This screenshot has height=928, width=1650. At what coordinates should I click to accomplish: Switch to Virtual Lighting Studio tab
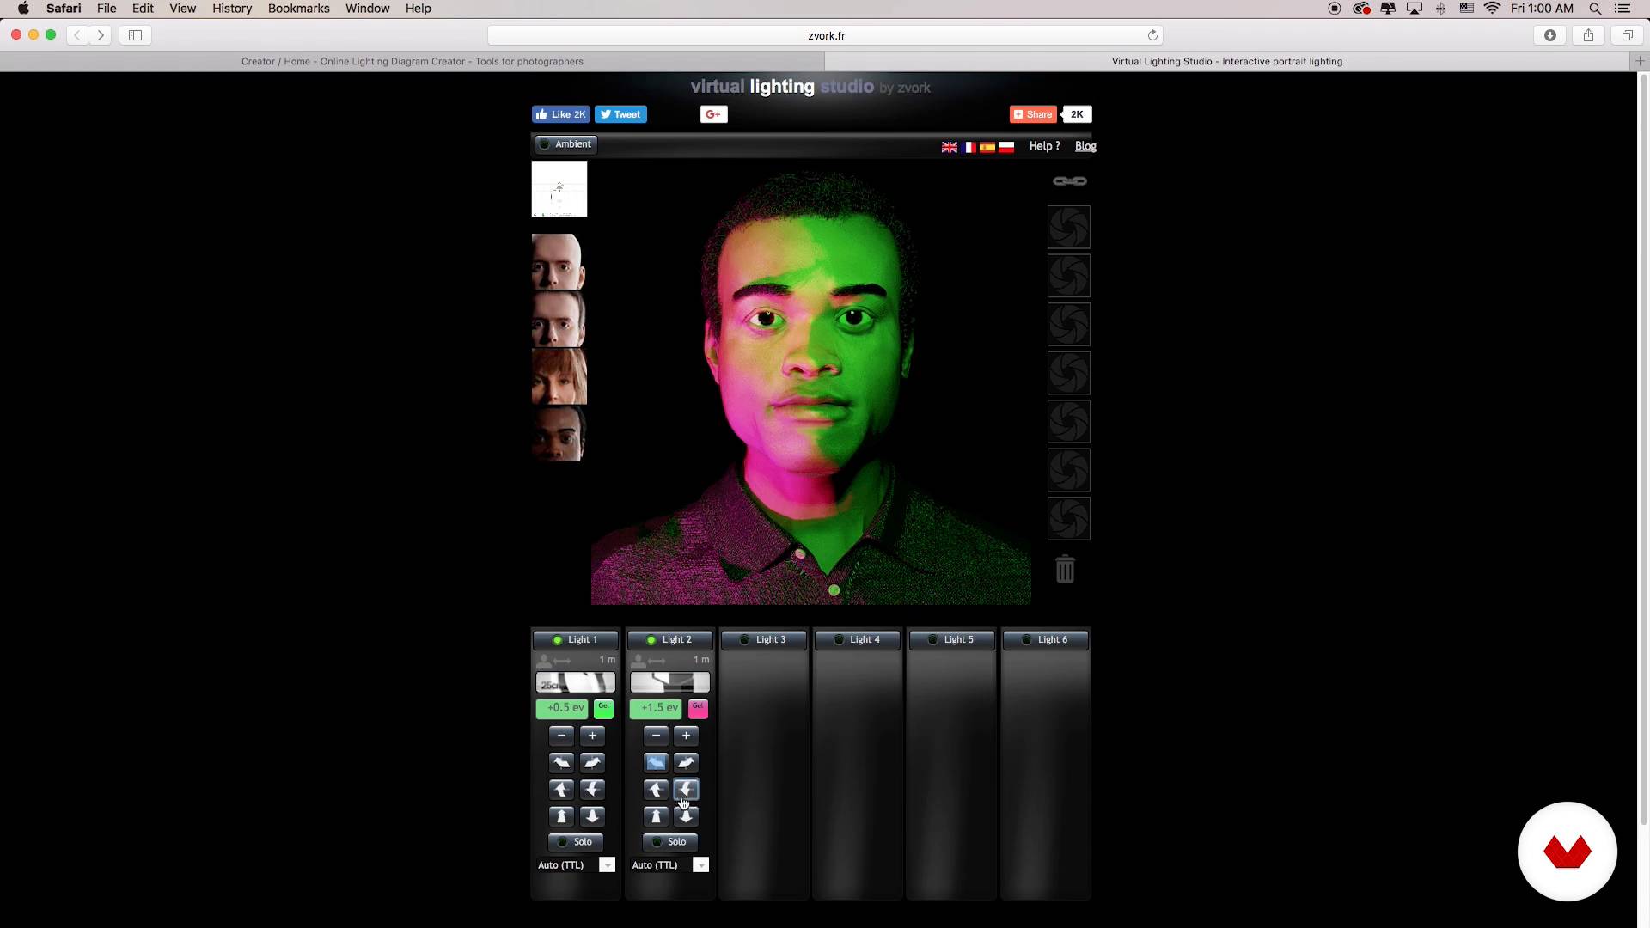(1227, 62)
